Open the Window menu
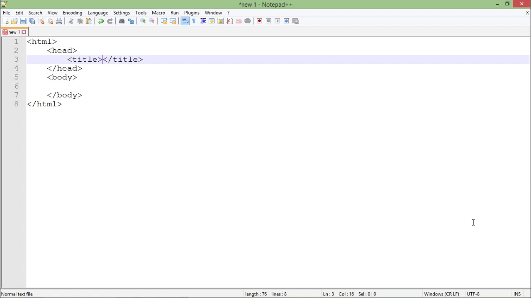The height and width of the screenshot is (298, 531). coord(213,13)
